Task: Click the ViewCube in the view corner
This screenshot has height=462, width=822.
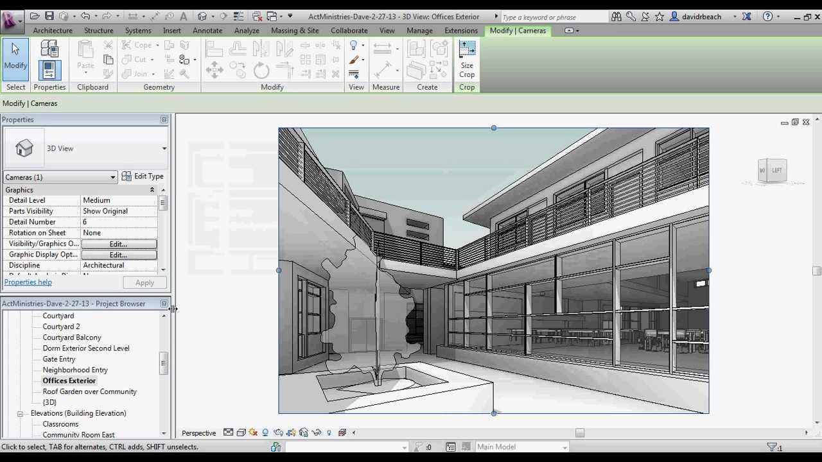Action: click(x=773, y=171)
